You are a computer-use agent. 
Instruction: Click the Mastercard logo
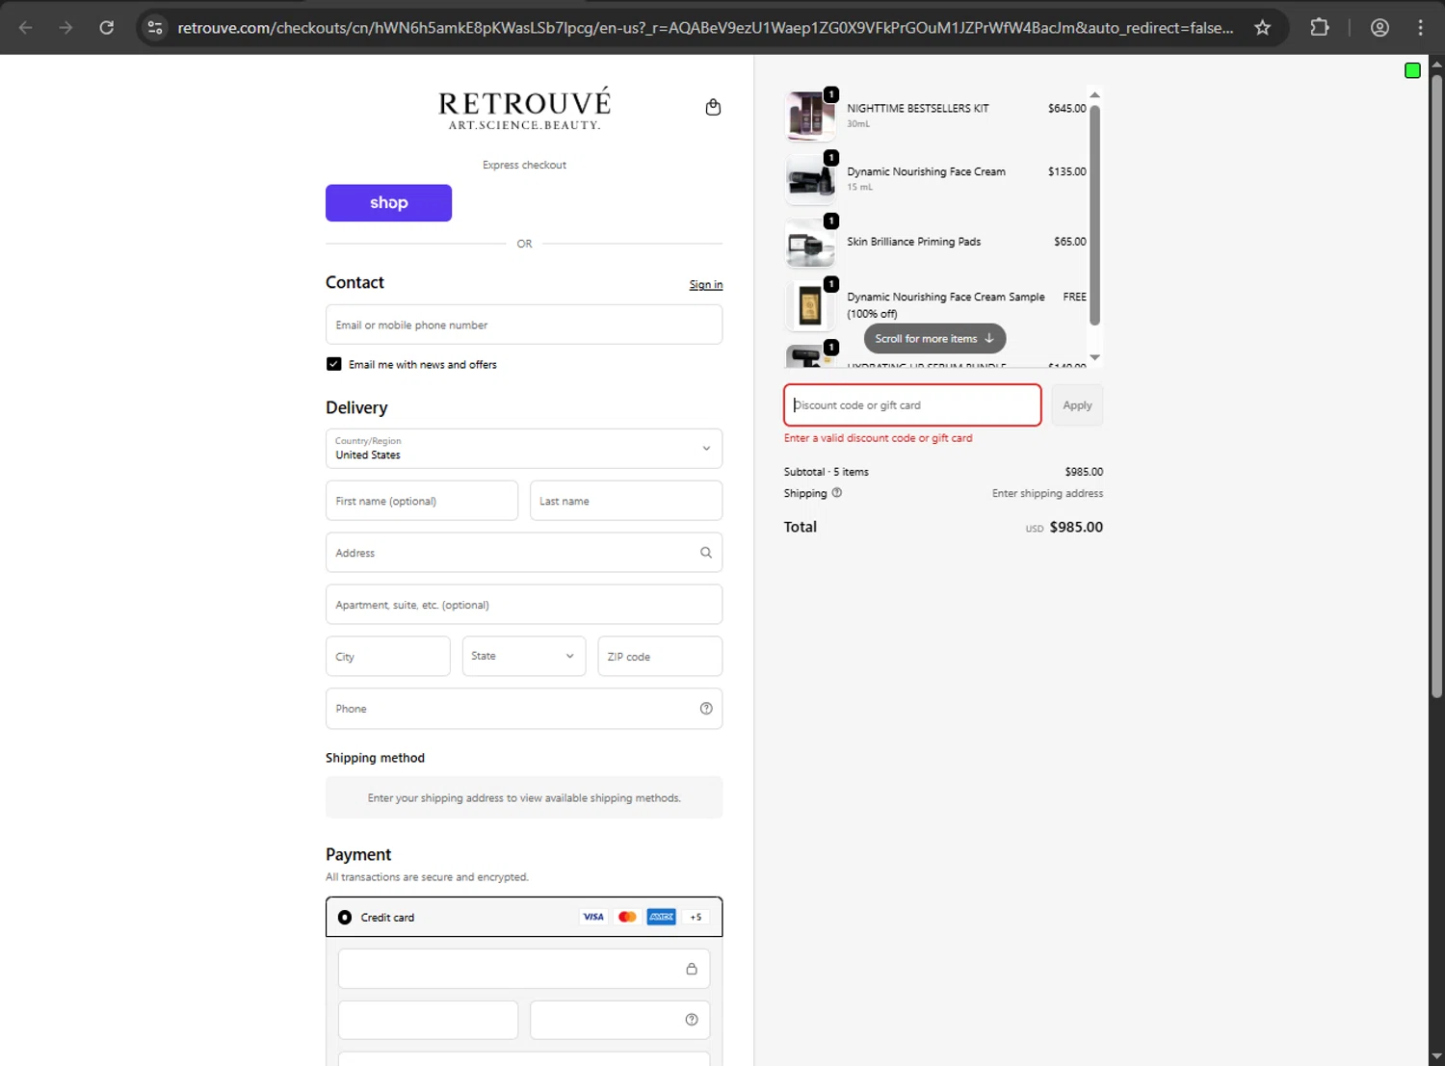[x=627, y=917]
